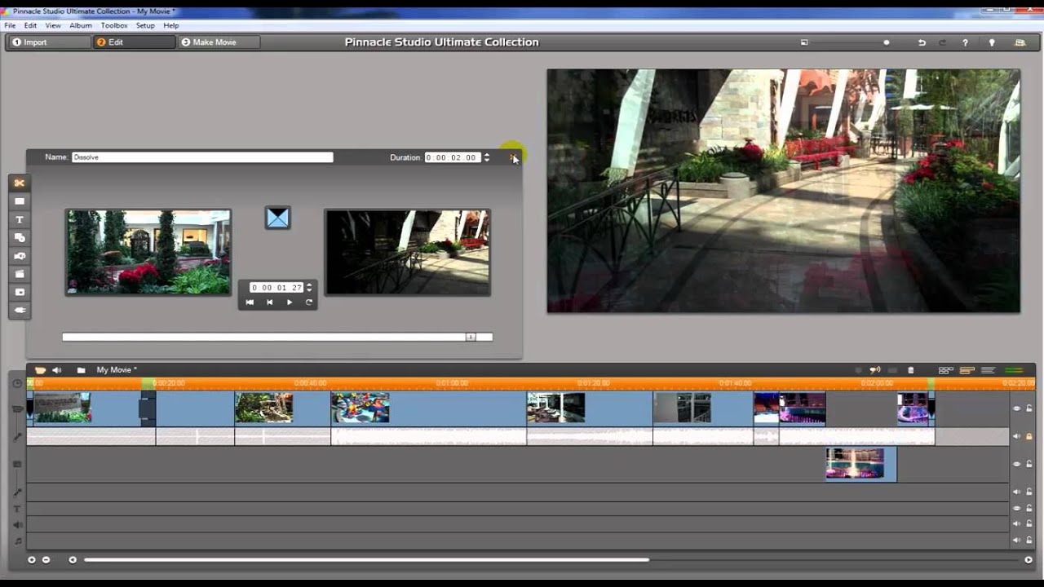Open the Edit menu in menu bar
1044x587 pixels.
30,25
